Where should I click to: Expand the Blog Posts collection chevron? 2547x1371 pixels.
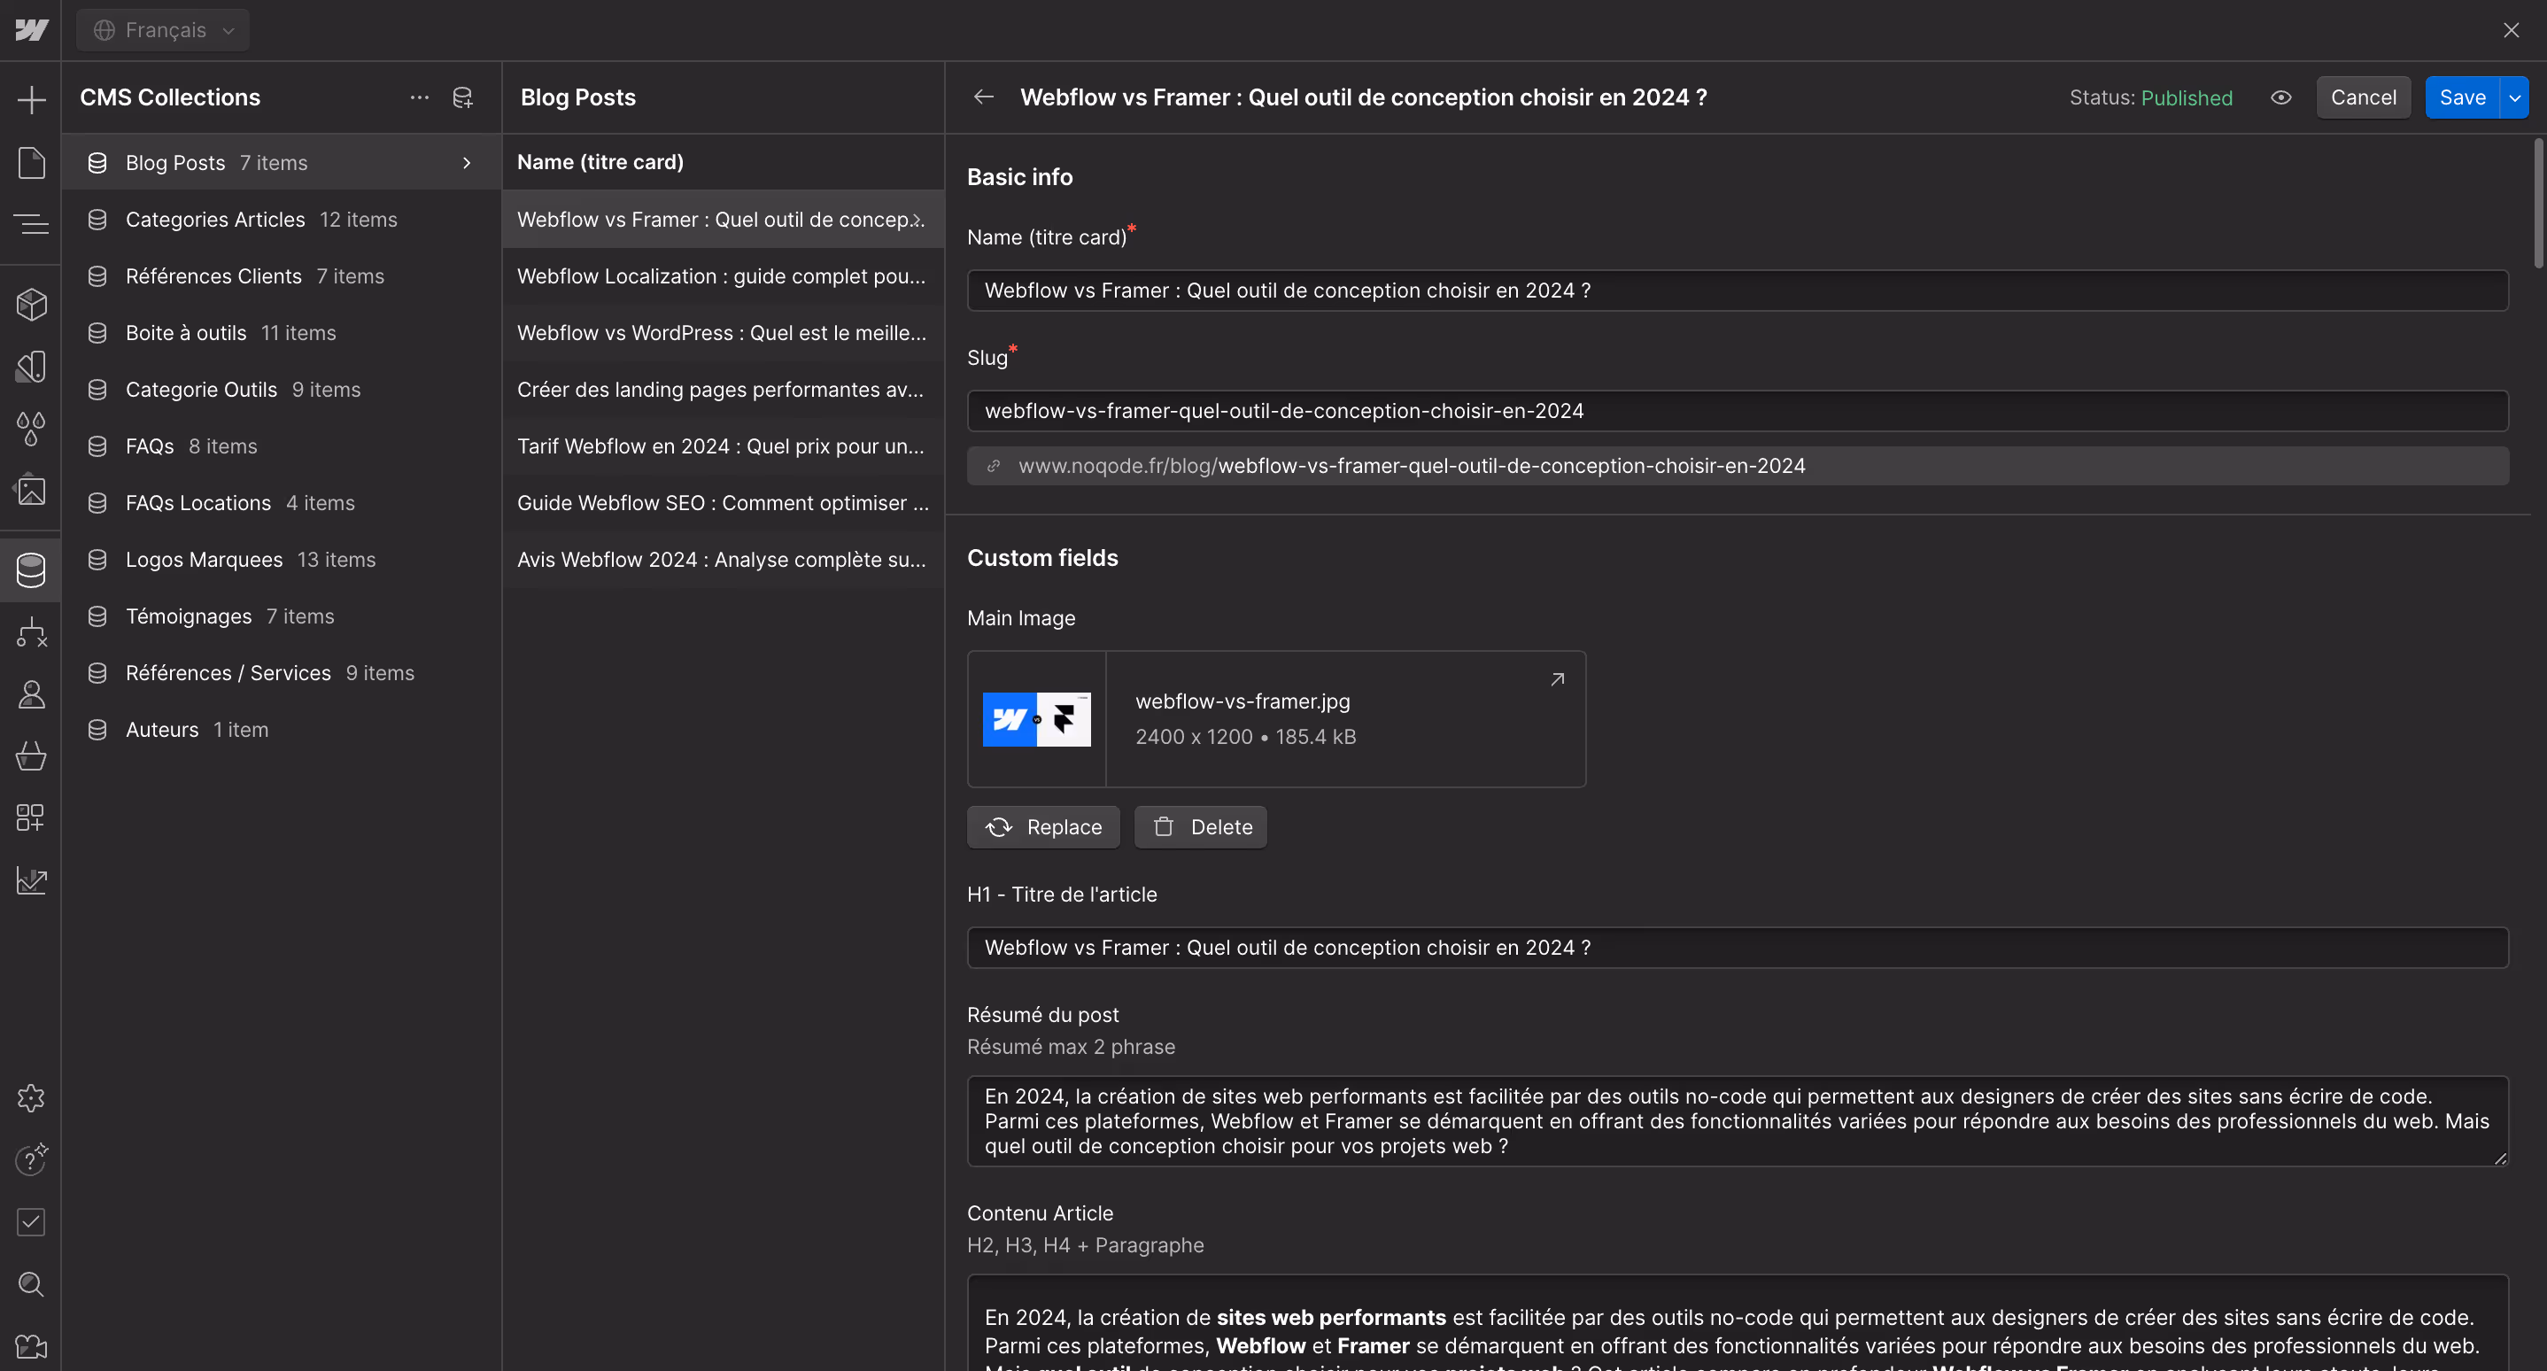tap(467, 163)
